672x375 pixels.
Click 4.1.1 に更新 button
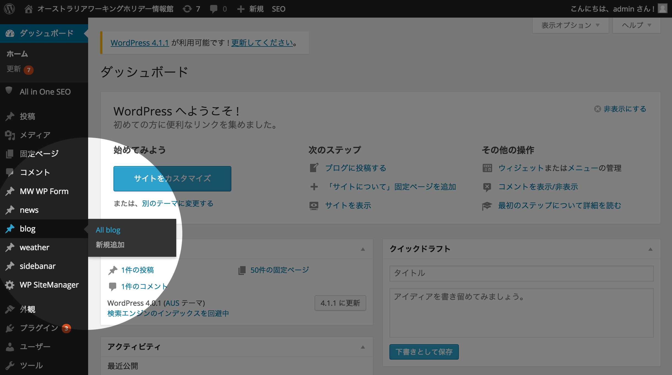[340, 303]
